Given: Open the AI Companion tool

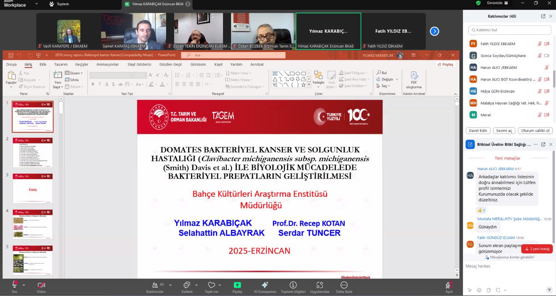Looking at the screenshot, I should tap(265, 285).
